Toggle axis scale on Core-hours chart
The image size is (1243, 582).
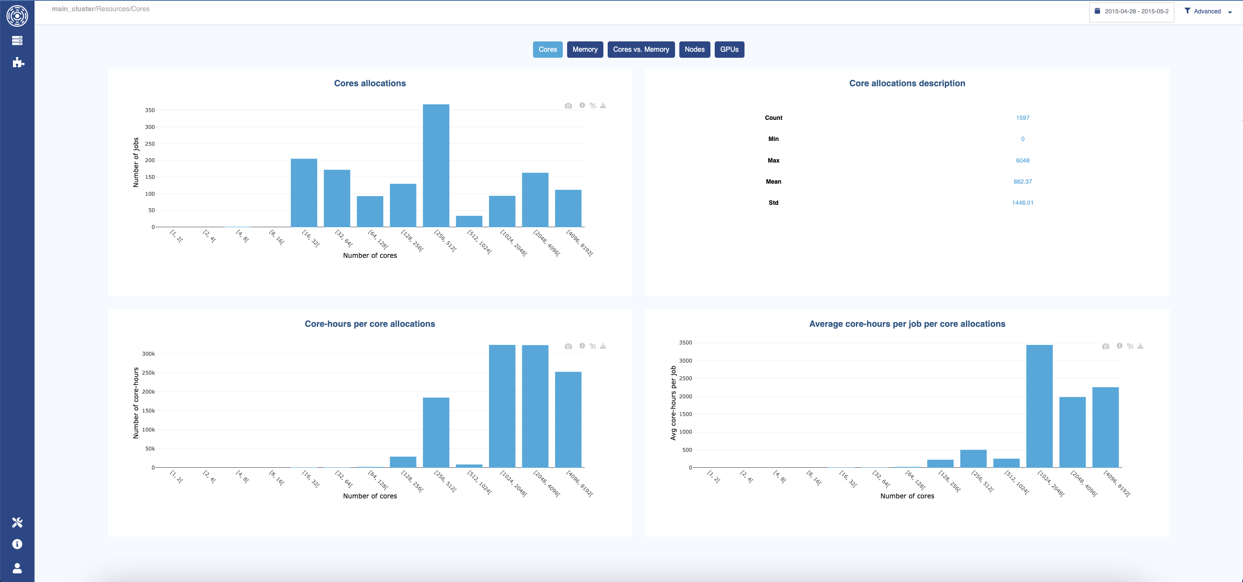point(593,346)
